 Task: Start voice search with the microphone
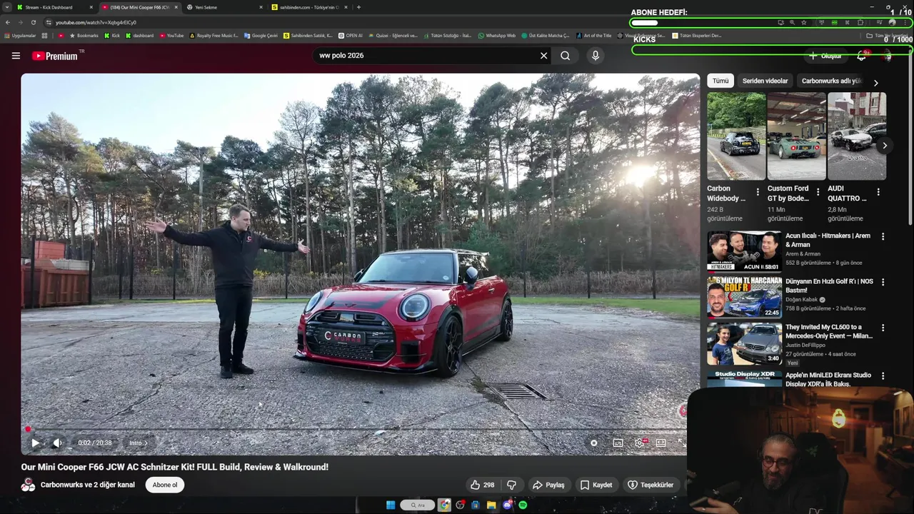[x=596, y=56]
